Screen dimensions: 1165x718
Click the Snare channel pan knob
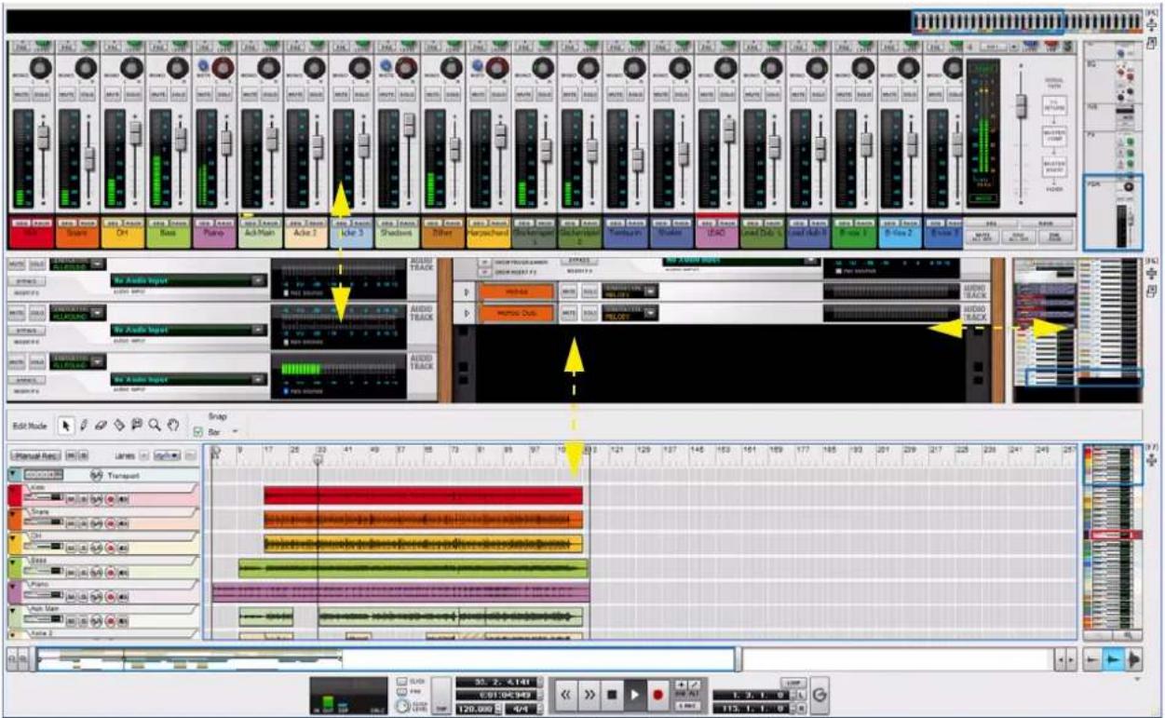[86, 67]
